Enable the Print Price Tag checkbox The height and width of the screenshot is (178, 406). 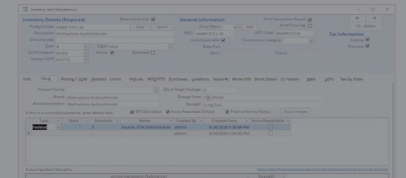tap(310, 26)
